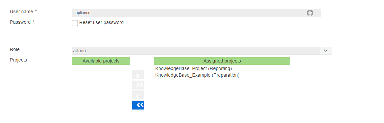
Task: Select KnowledgeBase_Project (Reporting) in assigned list
Action: (x=193, y=69)
